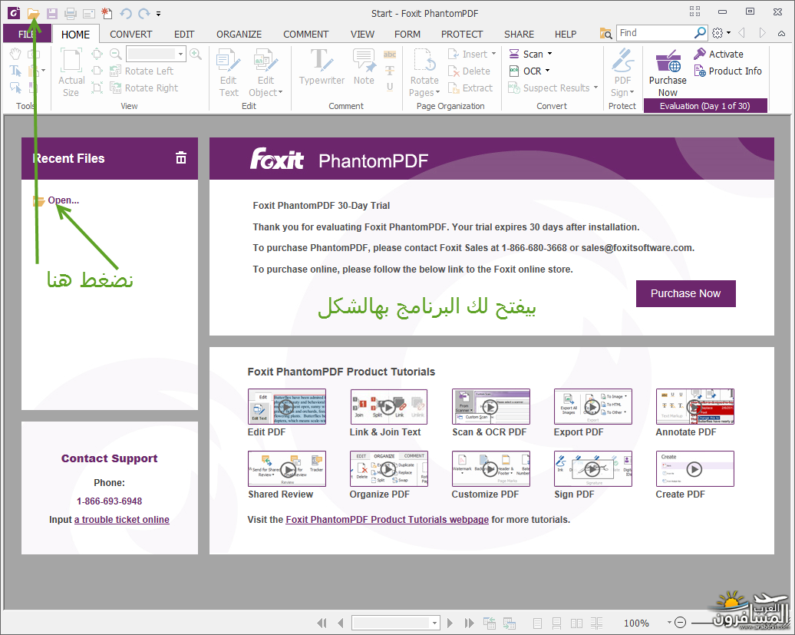Customize the quick access toolbar dropdown
This screenshot has width=795, height=635.
coord(158,14)
